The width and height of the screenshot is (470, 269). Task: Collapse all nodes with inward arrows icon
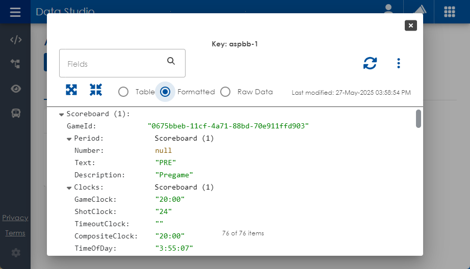[x=96, y=90]
